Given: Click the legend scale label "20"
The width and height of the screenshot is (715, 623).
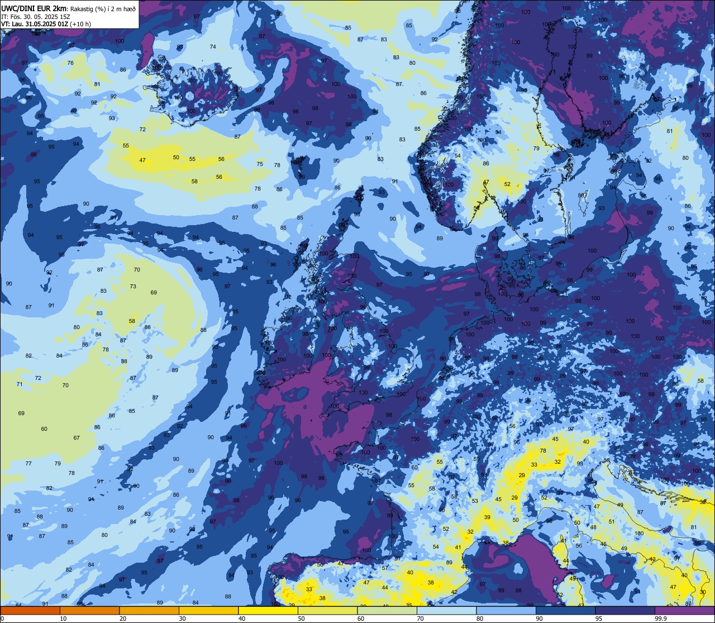Looking at the screenshot, I should 123,619.
